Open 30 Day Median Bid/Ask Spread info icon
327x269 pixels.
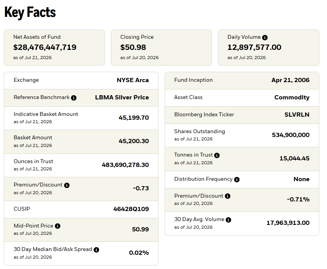pyautogui.click(x=96, y=250)
